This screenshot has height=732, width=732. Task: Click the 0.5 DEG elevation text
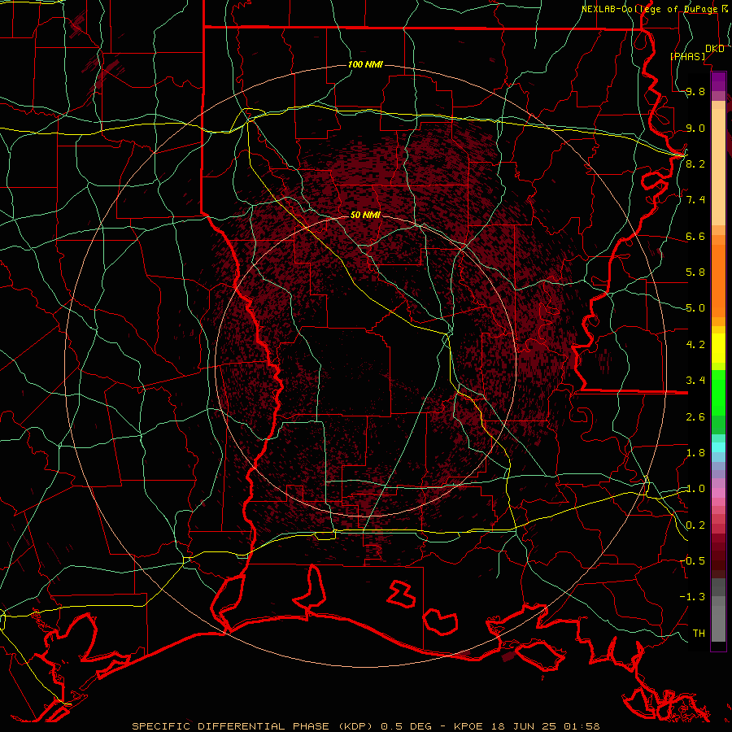(x=405, y=726)
